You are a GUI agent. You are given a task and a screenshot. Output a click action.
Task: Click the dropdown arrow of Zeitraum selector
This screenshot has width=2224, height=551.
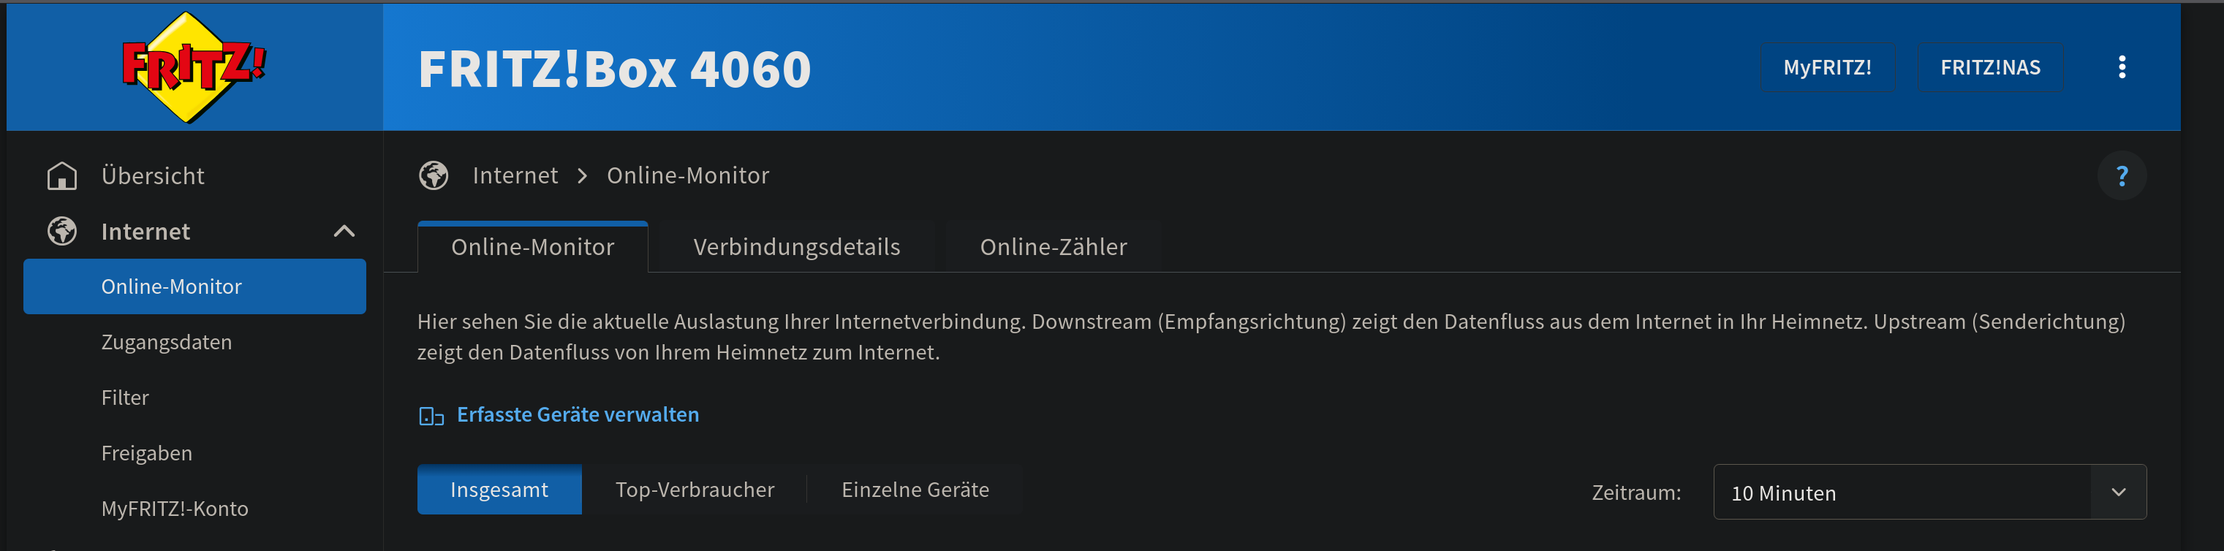(2118, 493)
